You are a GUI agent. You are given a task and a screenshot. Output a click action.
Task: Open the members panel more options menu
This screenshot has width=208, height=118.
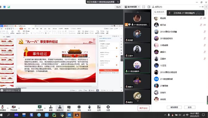click(200, 7)
